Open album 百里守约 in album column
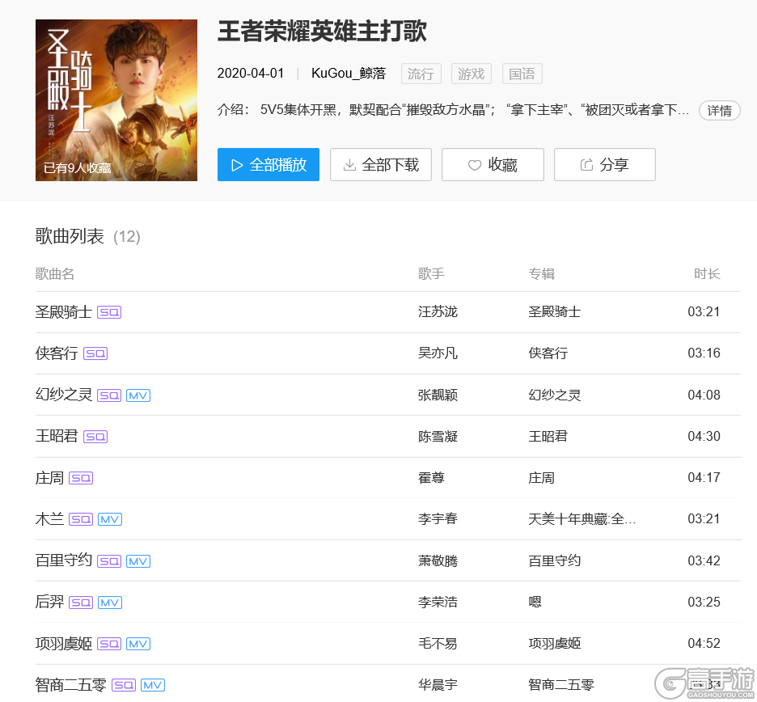 [554, 560]
